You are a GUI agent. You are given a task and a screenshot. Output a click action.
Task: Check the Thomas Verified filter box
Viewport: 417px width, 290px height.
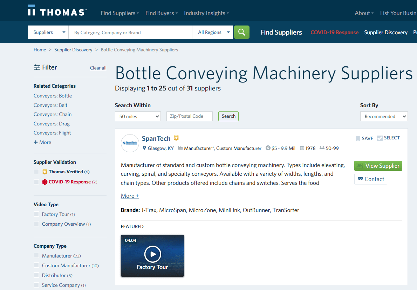coord(36,172)
